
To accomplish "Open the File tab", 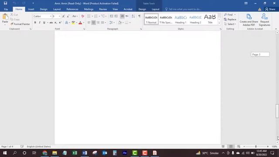I will point(6,9).
